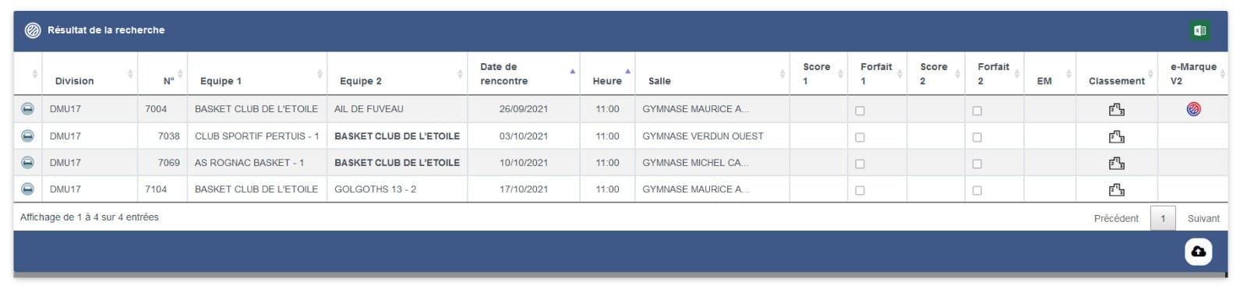
Task: Click the Résultat de la recherche header icon
Action: [x=33, y=30]
